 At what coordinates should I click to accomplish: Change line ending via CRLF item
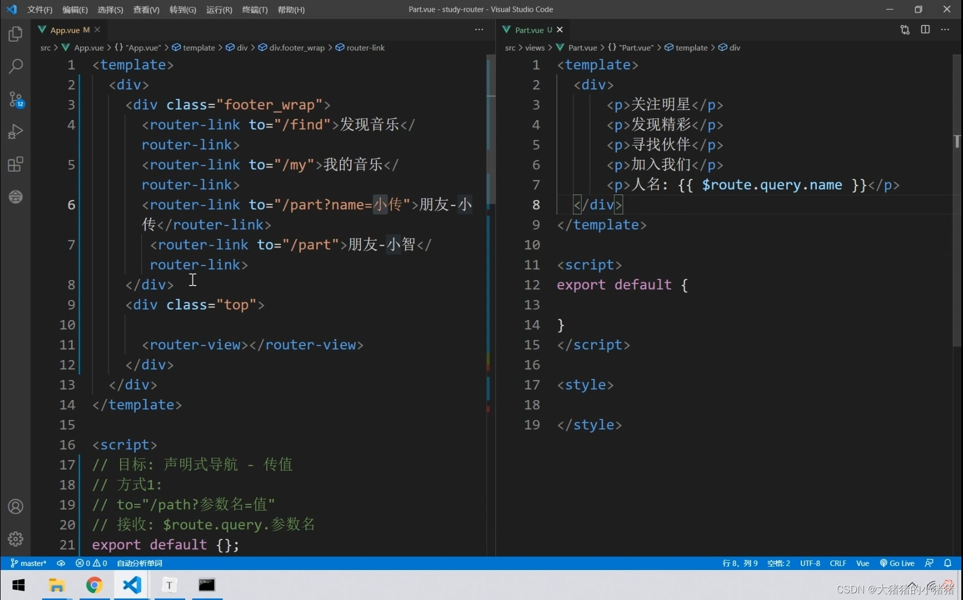[x=838, y=563]
